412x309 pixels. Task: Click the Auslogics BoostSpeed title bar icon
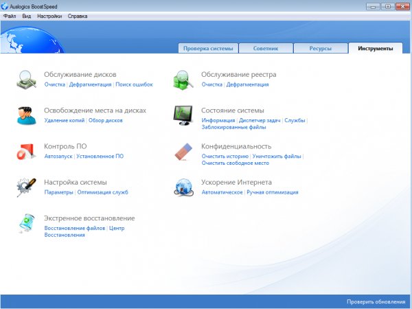(4, 6)
